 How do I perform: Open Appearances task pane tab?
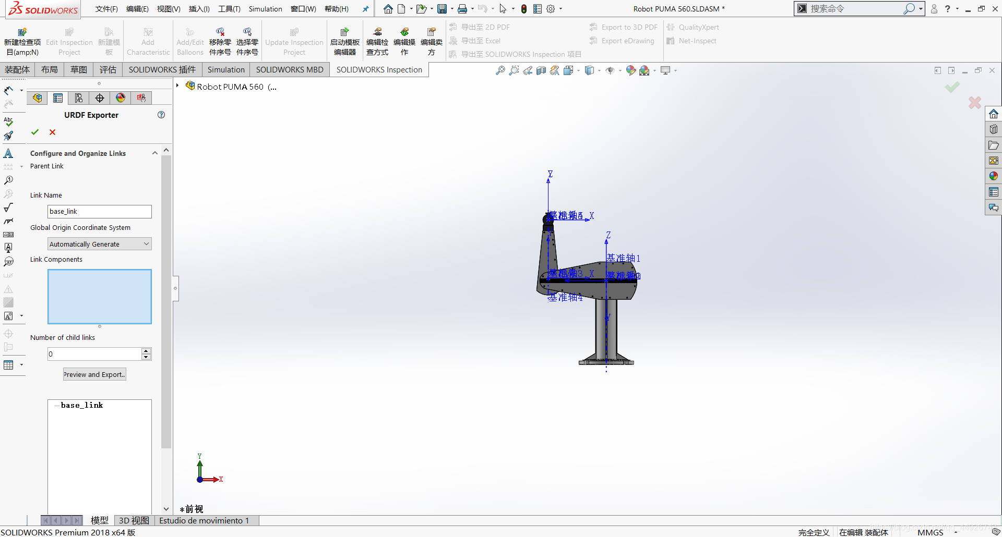[x=994, y=176]
